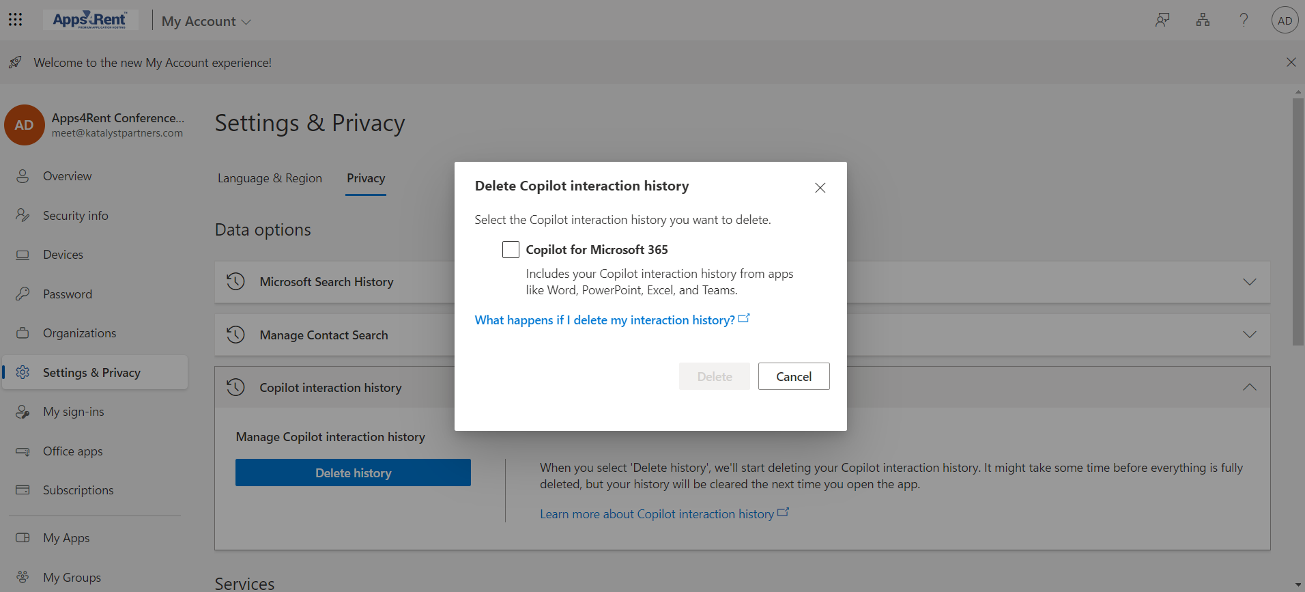The image size is (1305, 592).
Task: Click the Security info icon
Action: coord(23,216)
